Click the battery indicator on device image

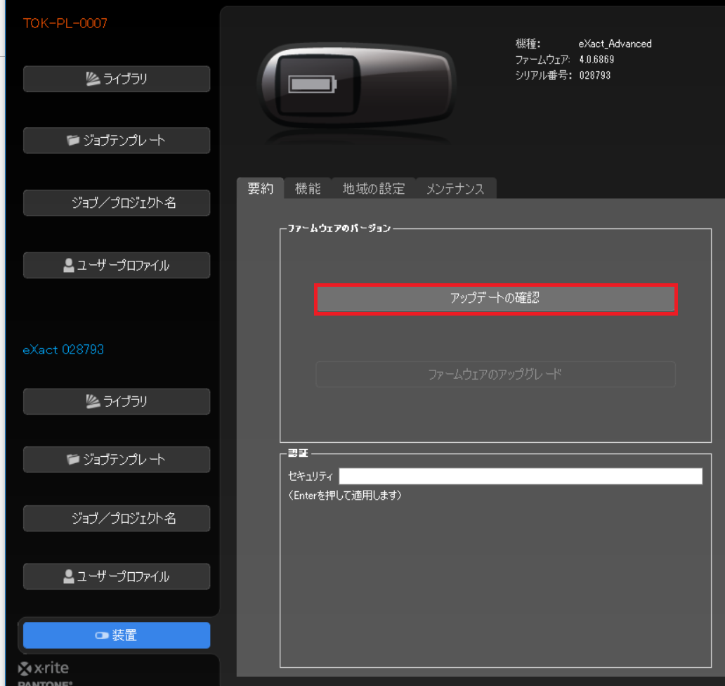pyautogui.click(x=313, y=84)
